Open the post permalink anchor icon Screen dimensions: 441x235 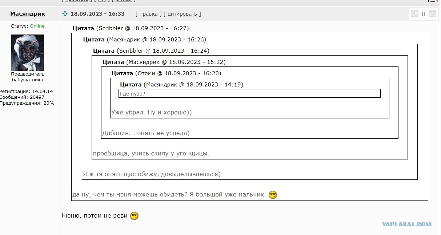(x=65, y=14)
